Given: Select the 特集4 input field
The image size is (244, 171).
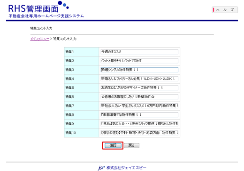Looking at the screenshot, I should (x=139, y=78).
